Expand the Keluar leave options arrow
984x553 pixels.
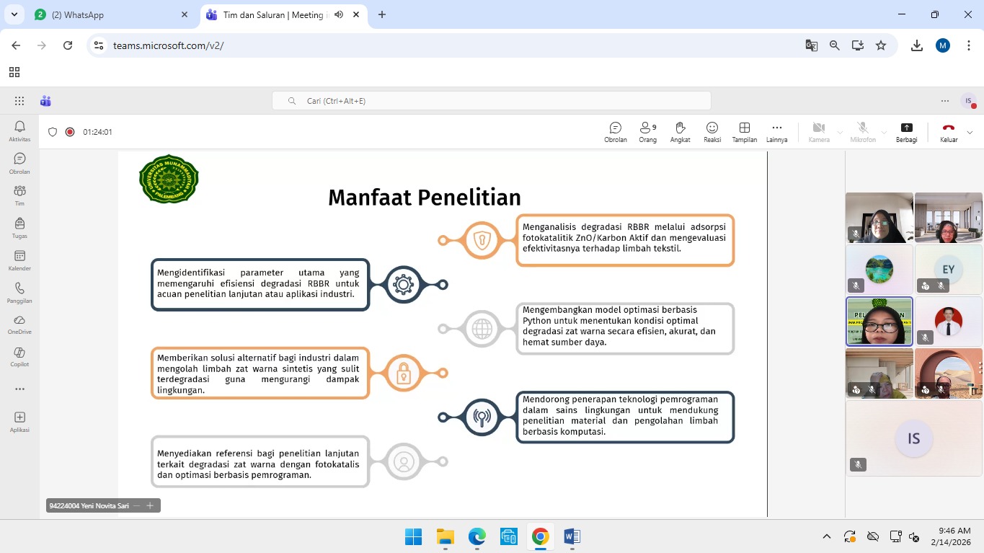(x=970, y=132)
